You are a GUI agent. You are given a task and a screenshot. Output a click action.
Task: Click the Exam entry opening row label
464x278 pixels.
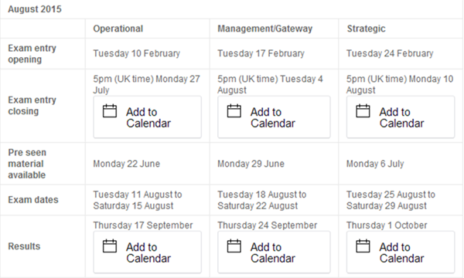(32, 53)
